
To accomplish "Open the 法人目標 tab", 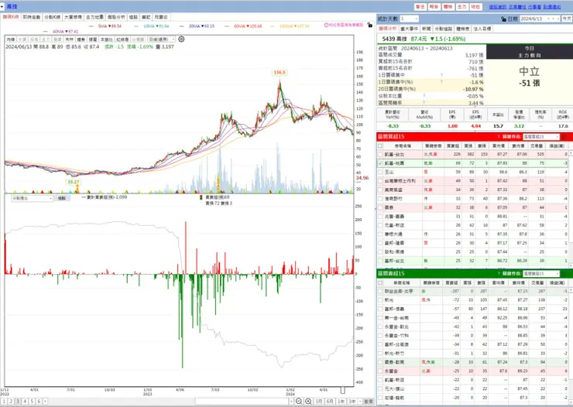I will 482,29.
